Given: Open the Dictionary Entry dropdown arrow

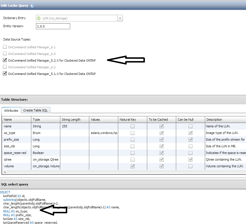Looking at the screenshot, I should [120, 18].
